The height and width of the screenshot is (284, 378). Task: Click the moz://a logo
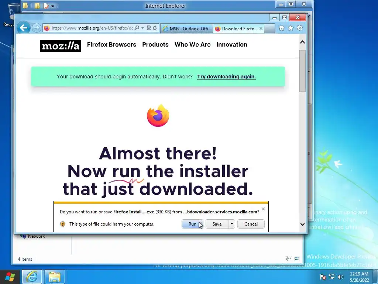[x=61, y=45]
